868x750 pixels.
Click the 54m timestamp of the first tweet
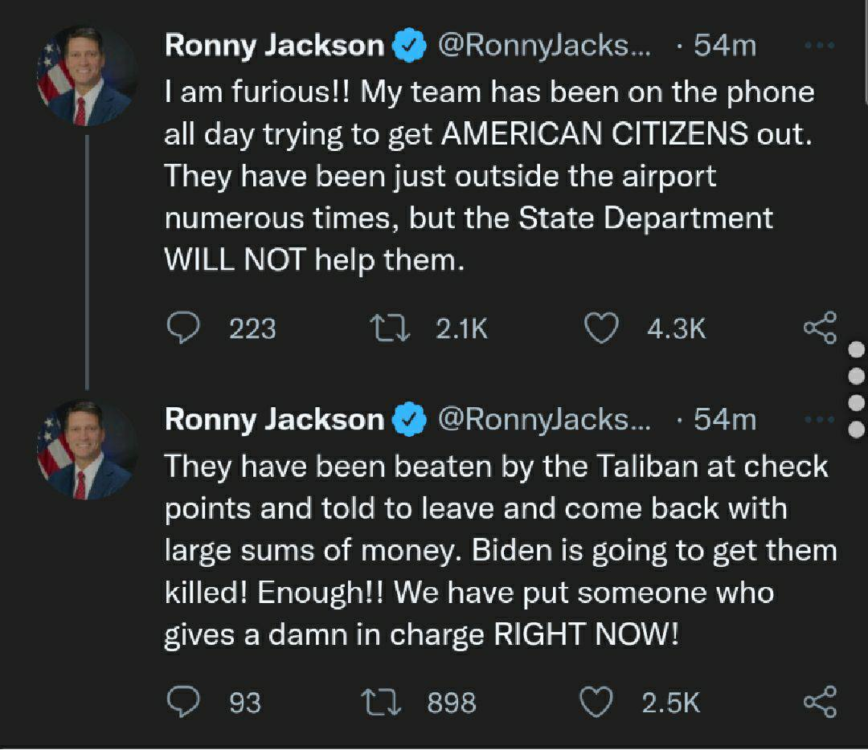[x=725, y=47]
